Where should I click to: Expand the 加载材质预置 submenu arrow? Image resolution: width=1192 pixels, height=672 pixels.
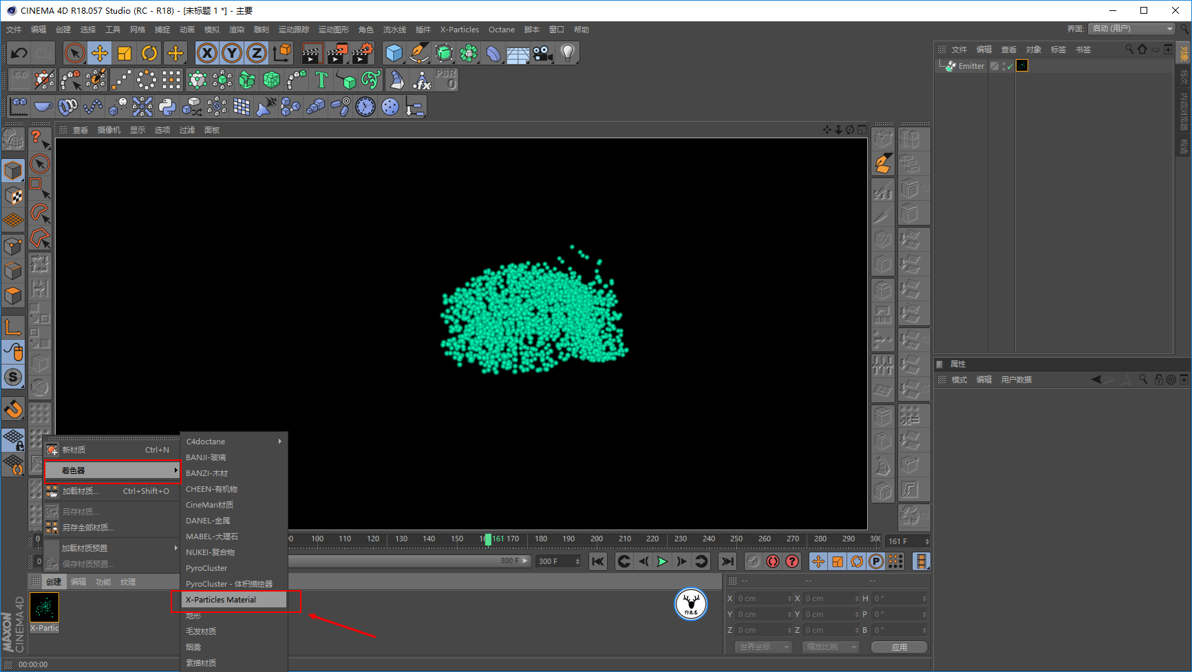click(175, 548)
